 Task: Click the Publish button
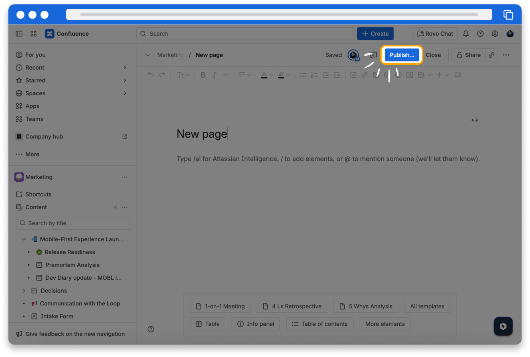(x=402, y=55)
